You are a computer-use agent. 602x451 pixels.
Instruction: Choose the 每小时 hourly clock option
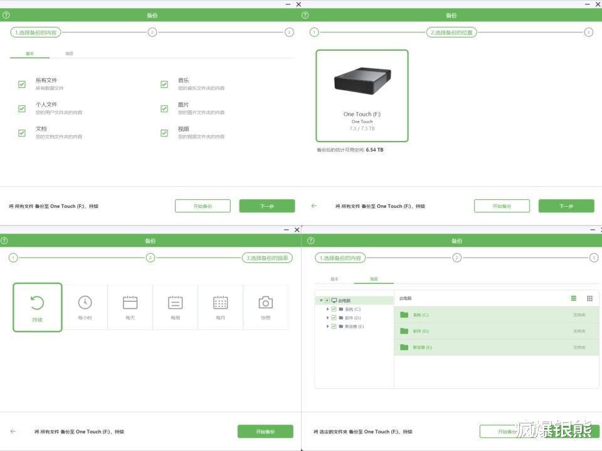(85, 307)
